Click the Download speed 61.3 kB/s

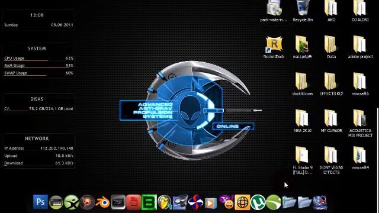pos(65,163)
